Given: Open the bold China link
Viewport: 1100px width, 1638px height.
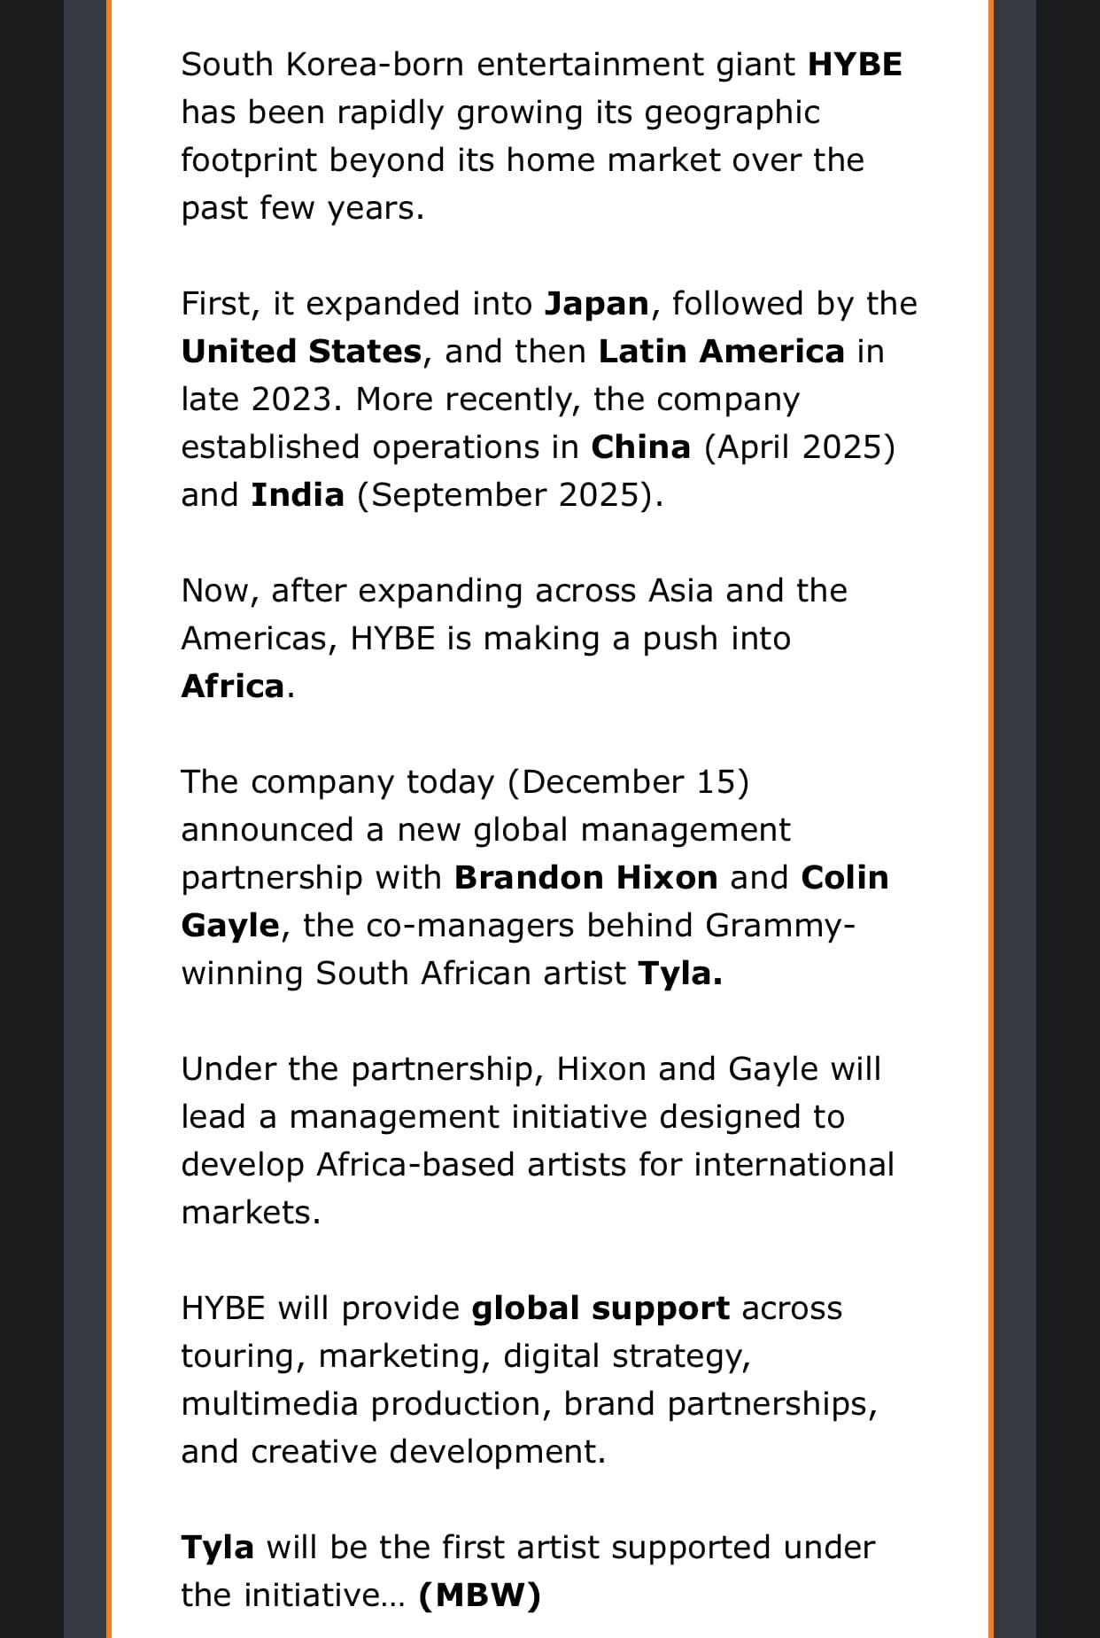Looking at the screenshot, I should coord(640,447).
